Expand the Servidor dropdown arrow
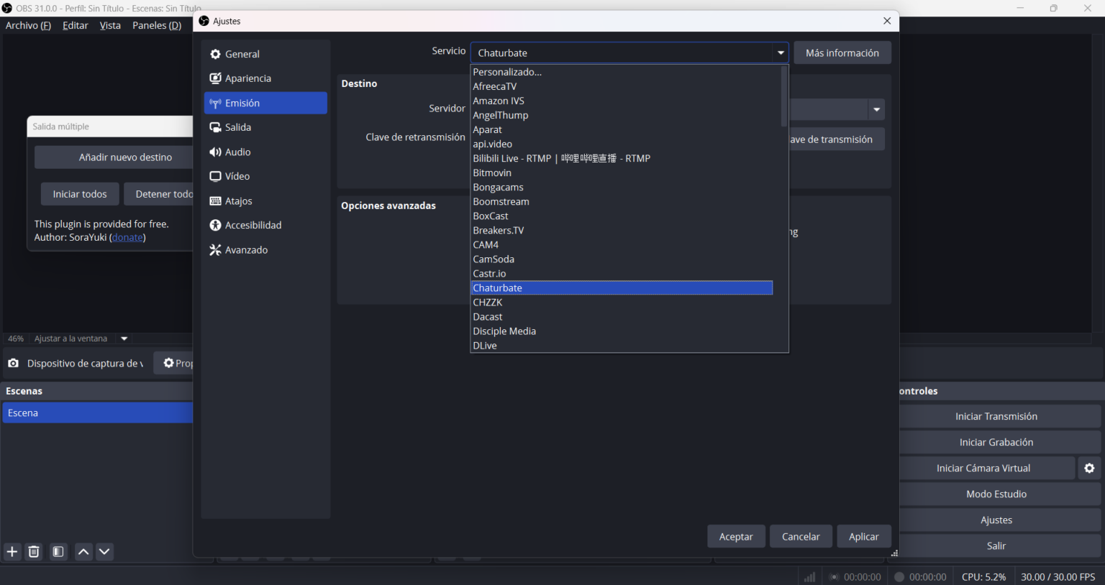Image resolution: width=1105 pixels, height=585 pixels. pyautogui.click(x=876, y=110)
